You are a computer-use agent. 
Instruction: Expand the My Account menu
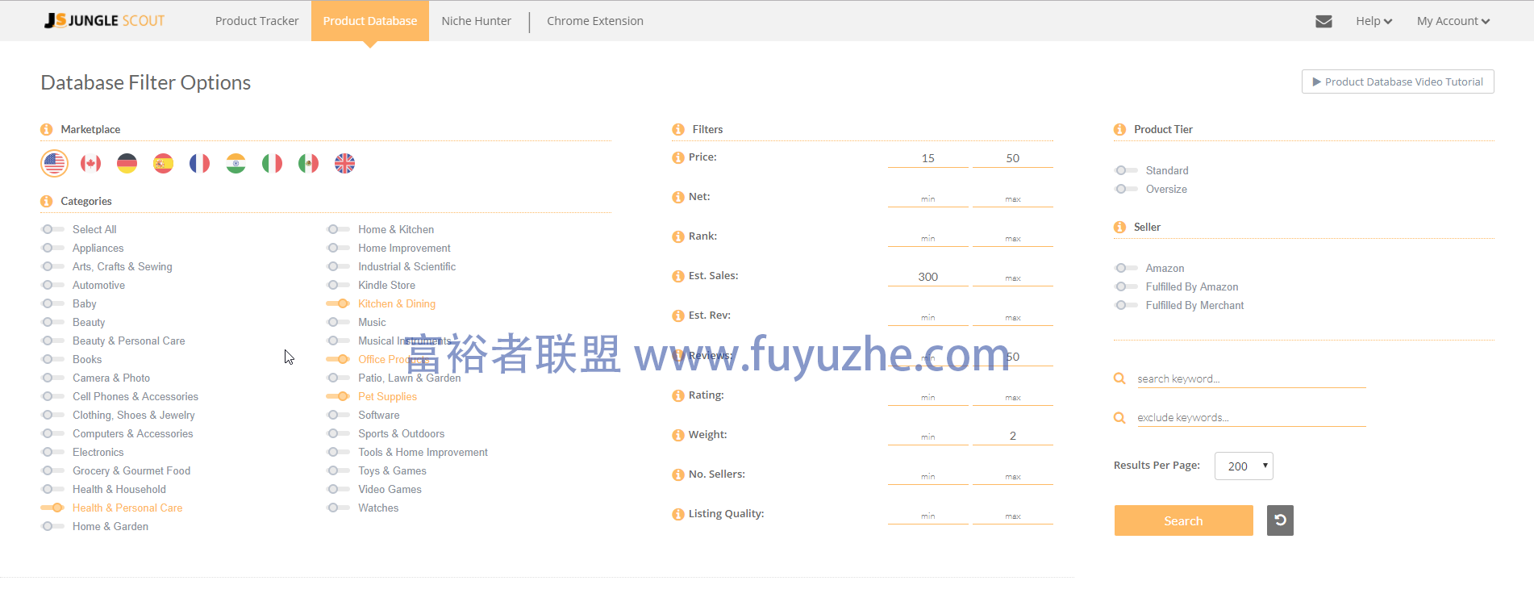1453,21
